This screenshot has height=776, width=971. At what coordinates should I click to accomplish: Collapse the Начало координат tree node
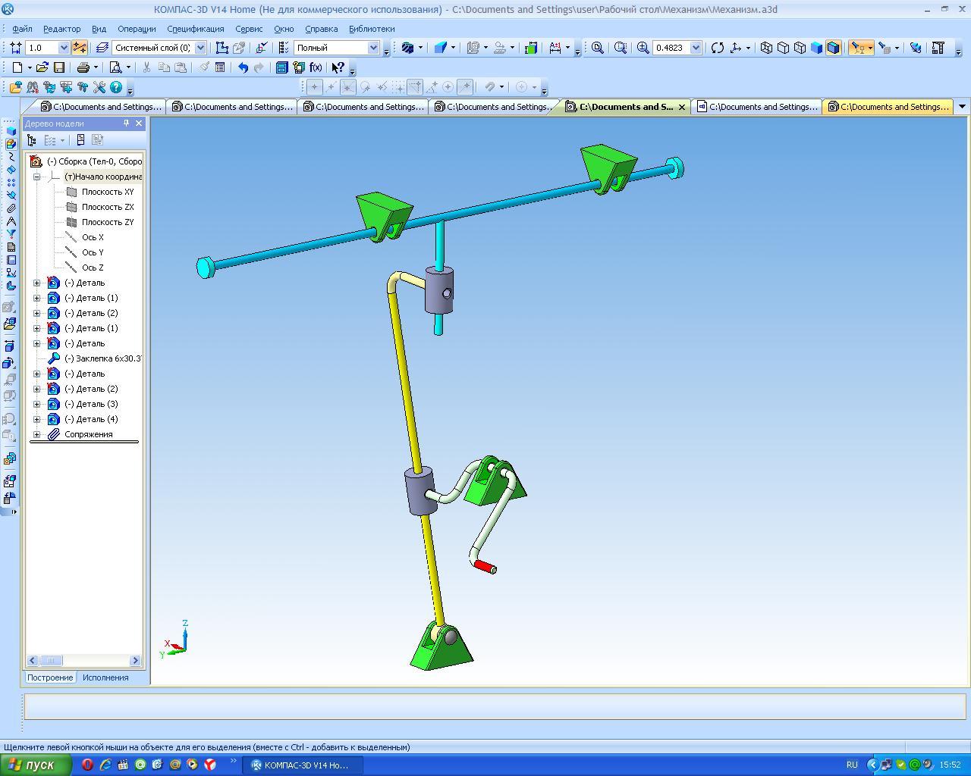pos(36,177)
